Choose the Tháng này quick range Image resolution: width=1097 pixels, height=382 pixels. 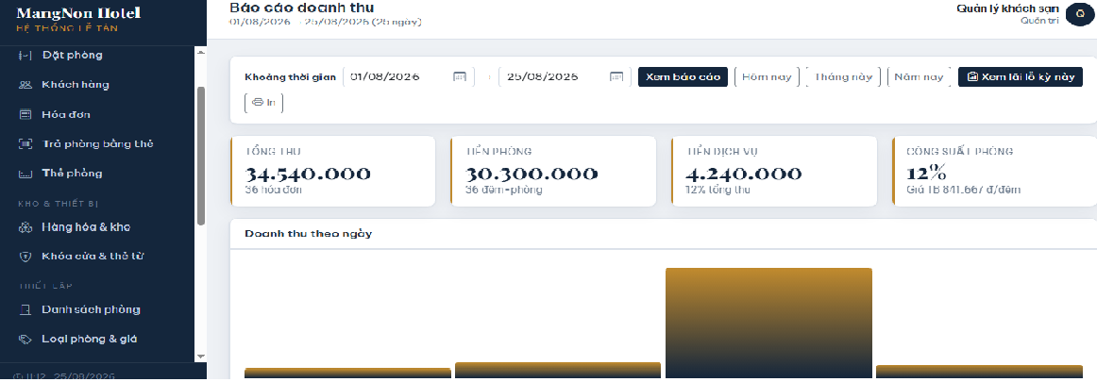[x=843, y=76]
